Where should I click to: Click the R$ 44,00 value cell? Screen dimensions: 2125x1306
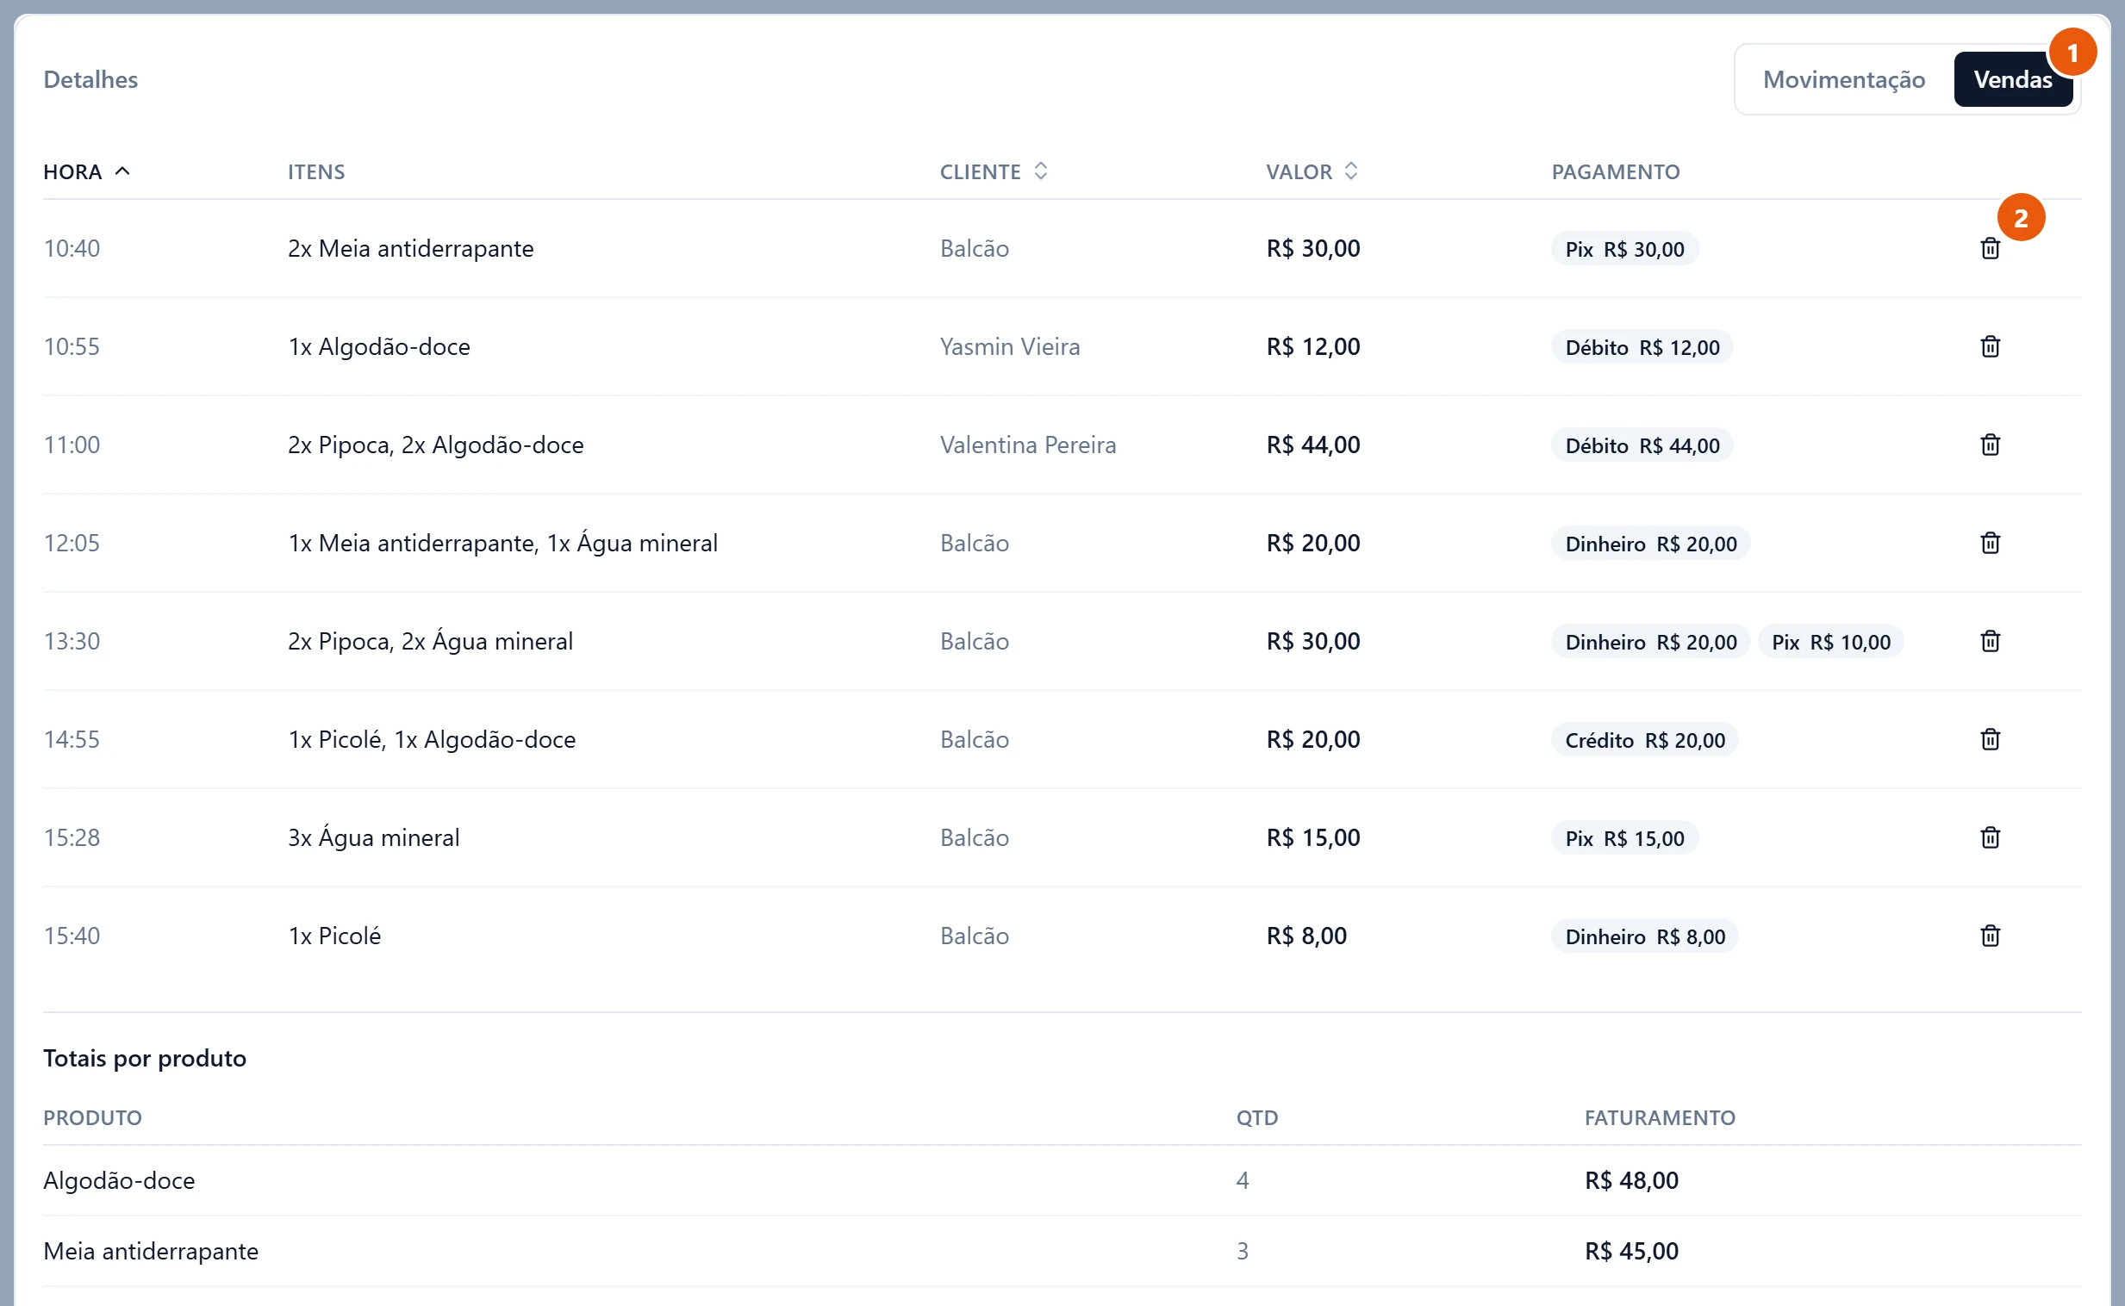coord(1313,445)
